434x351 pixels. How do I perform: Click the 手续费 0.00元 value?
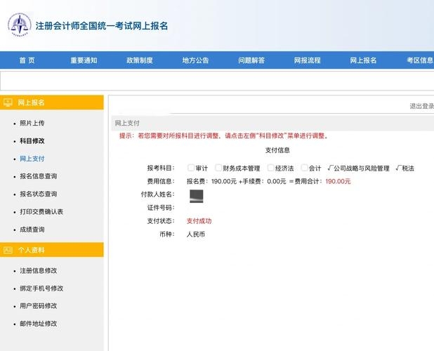pyautogui.click(x=276, y=181)
